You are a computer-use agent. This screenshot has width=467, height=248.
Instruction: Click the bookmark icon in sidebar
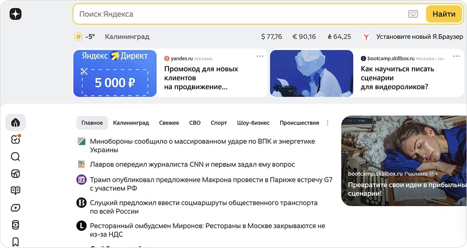15,242
